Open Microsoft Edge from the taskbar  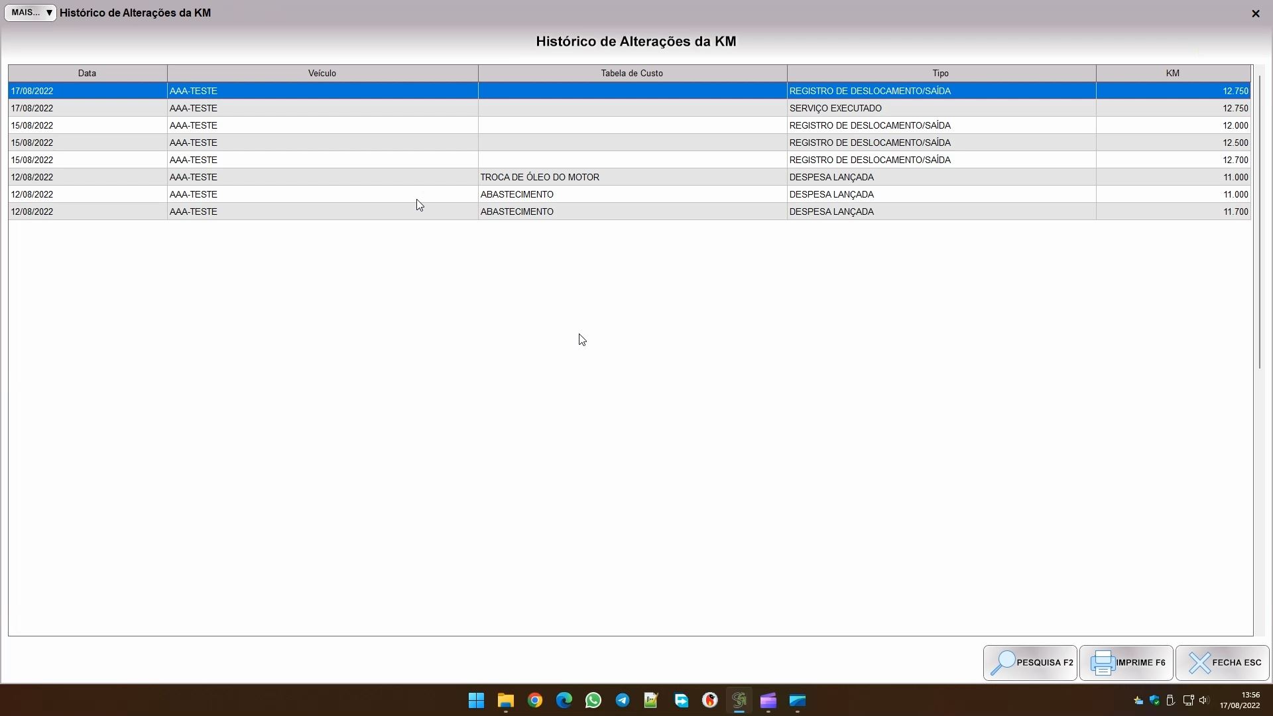click(x=564, y=701)
